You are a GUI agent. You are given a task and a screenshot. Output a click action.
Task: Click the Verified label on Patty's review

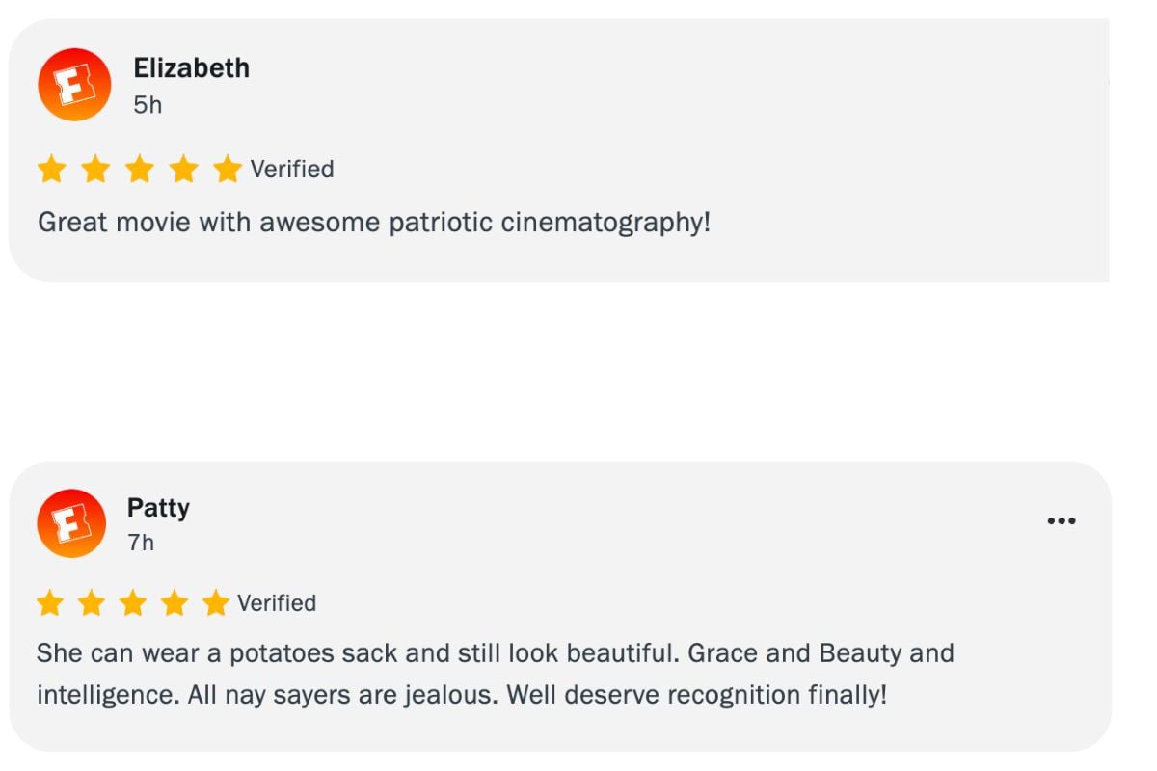tap(277, 603)
